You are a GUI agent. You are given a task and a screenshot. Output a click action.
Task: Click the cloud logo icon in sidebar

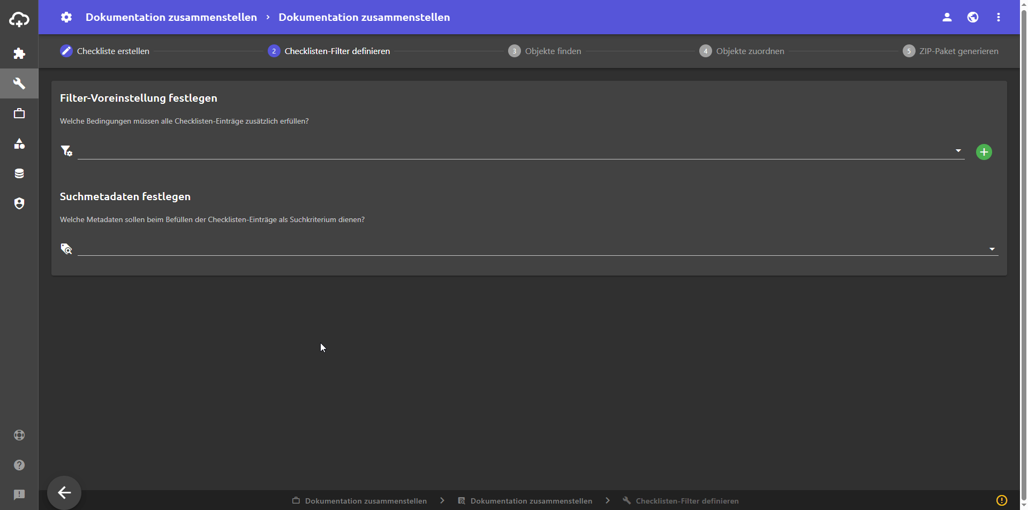pos(19,20)
